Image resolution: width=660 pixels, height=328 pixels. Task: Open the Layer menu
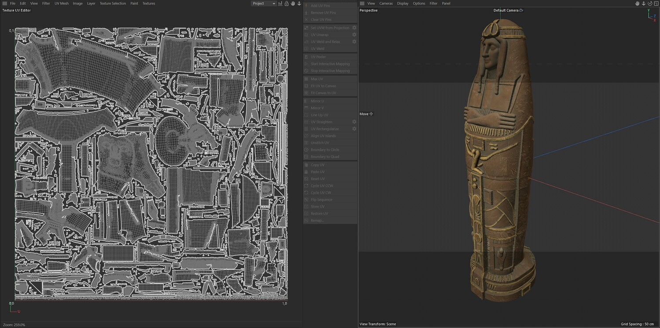coord(91,4)
